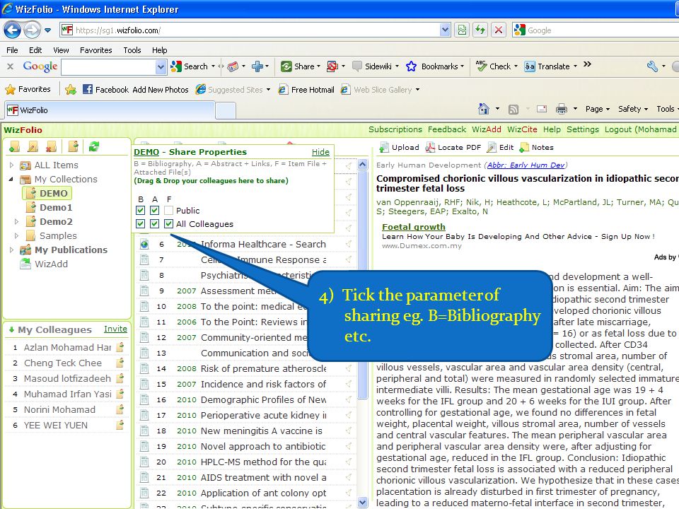Image resolution: width=679 pixels, height=509 pixels.
Task: Untick All Colleagues Bibliography (B) checkbox
Action: coord(140,224)
